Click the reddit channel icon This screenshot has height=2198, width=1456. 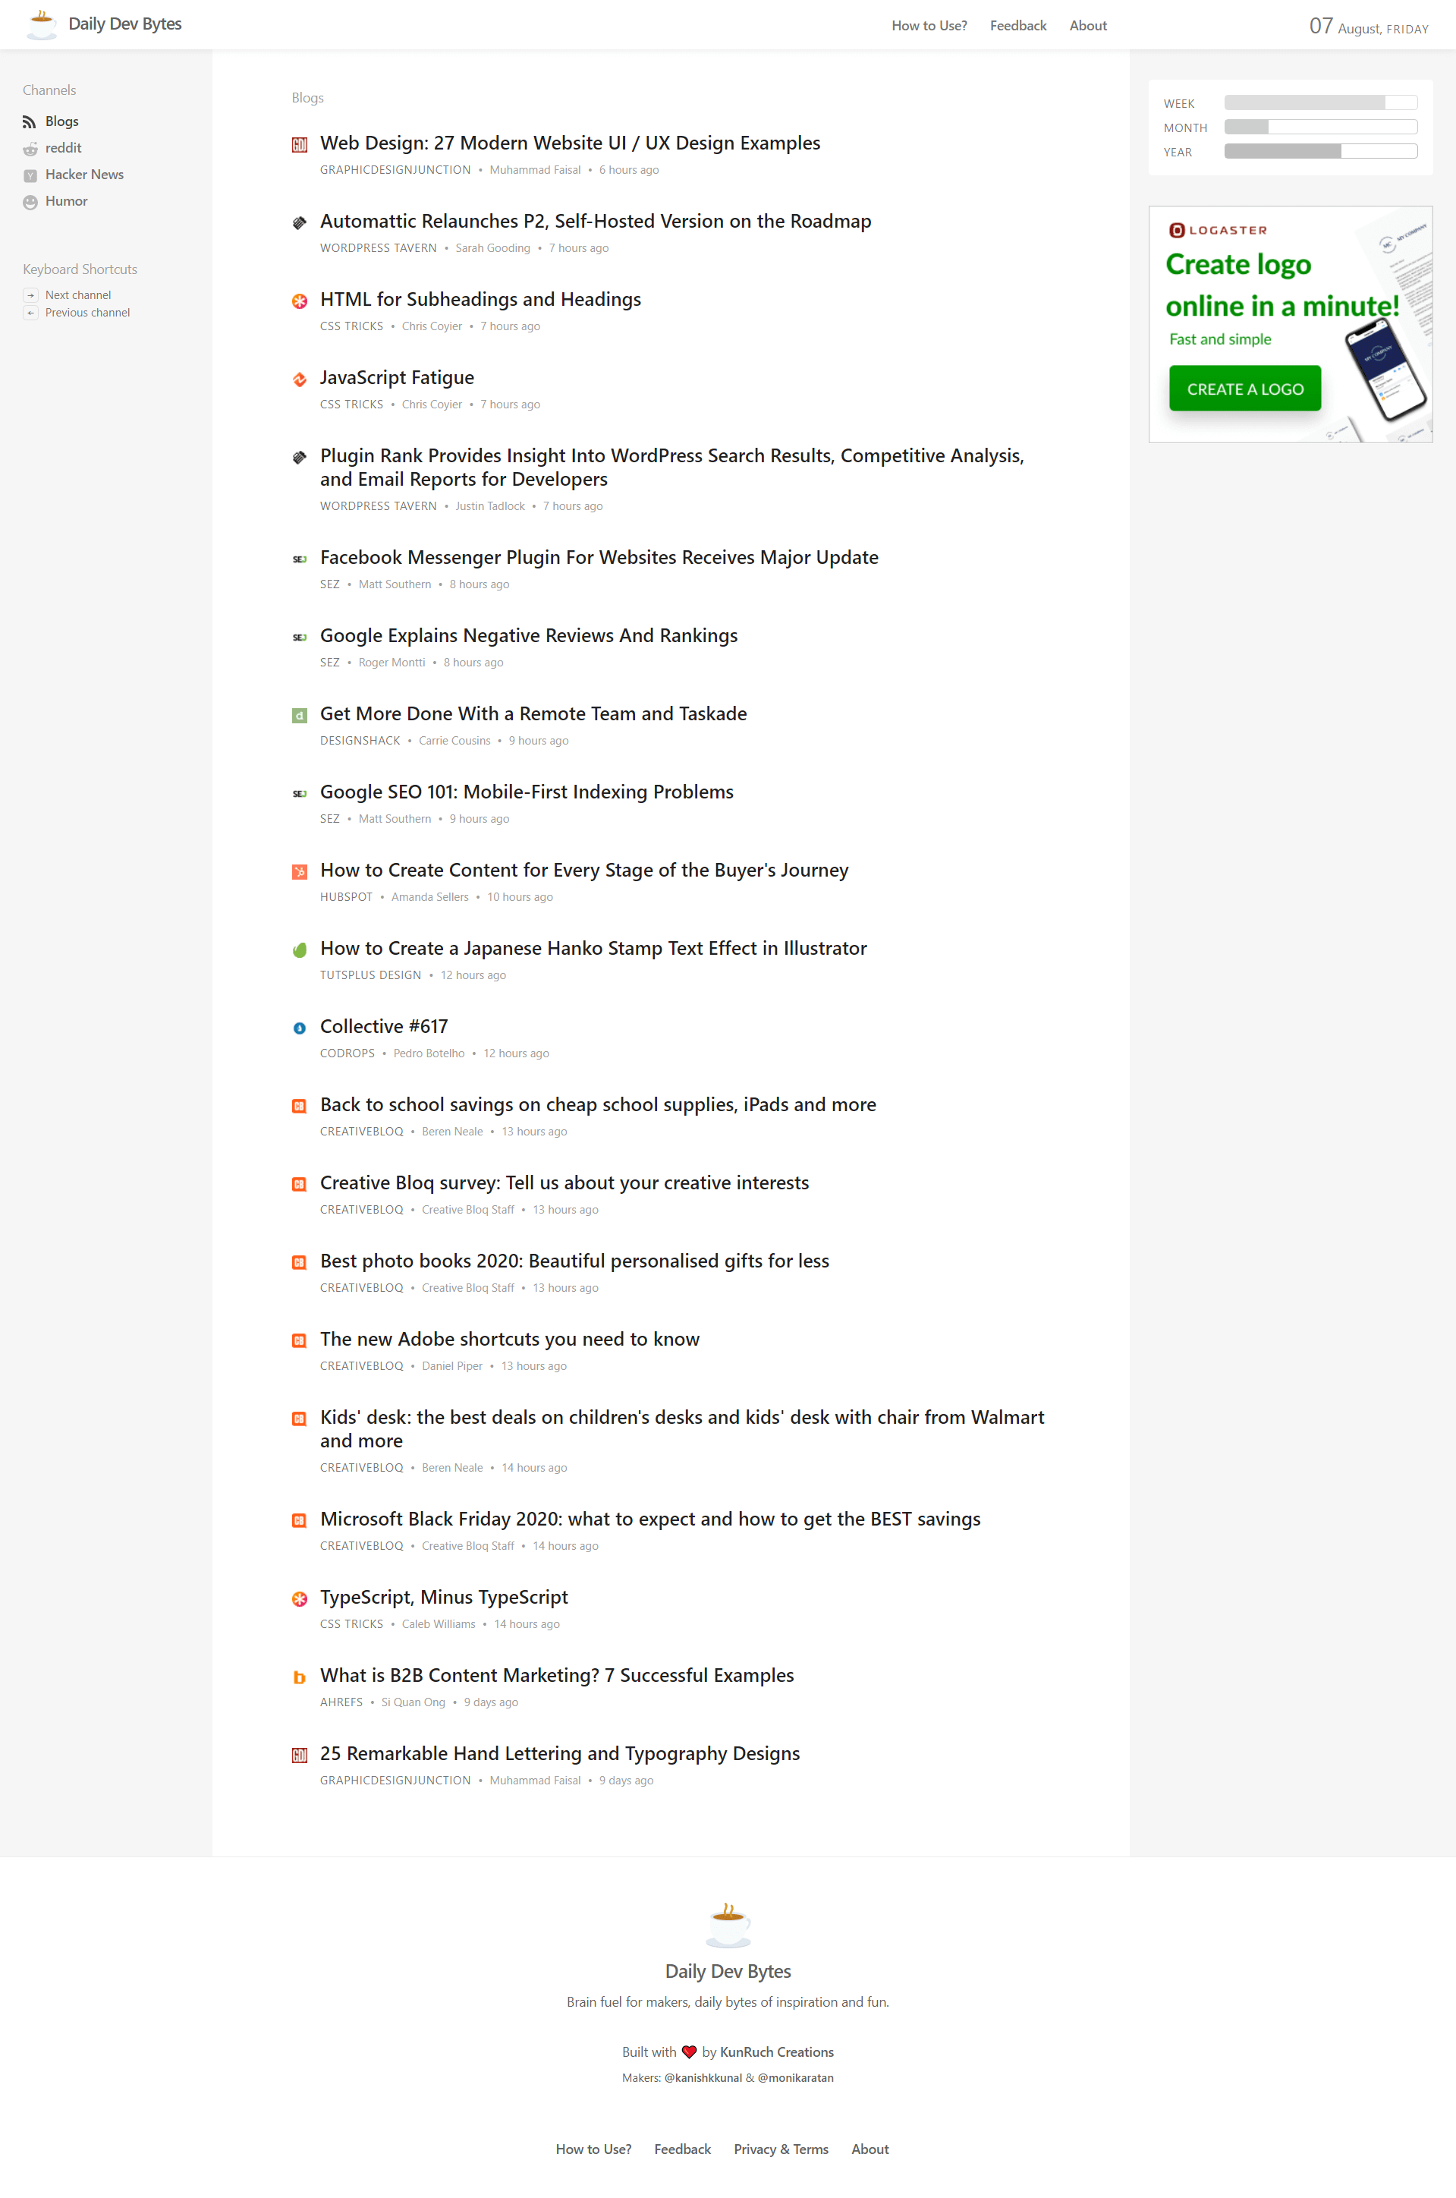coord(30,149)
